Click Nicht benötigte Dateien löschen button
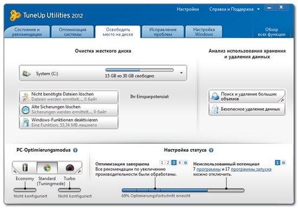Viewport: 298px width, 208px height. click(x=69, y=97)
